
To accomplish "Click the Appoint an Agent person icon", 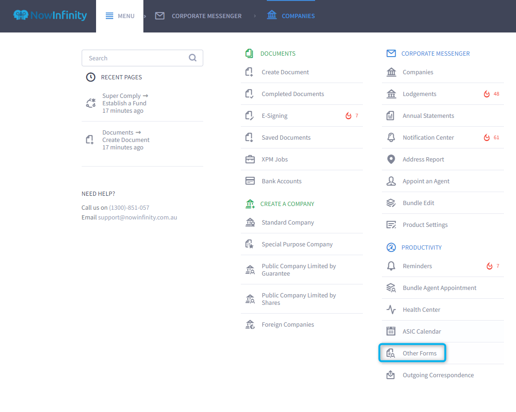I will coord(391,181).
